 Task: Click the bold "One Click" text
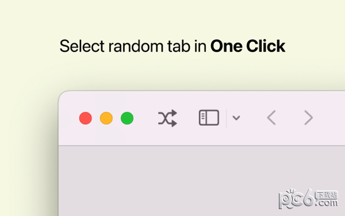tap(248, 46)
